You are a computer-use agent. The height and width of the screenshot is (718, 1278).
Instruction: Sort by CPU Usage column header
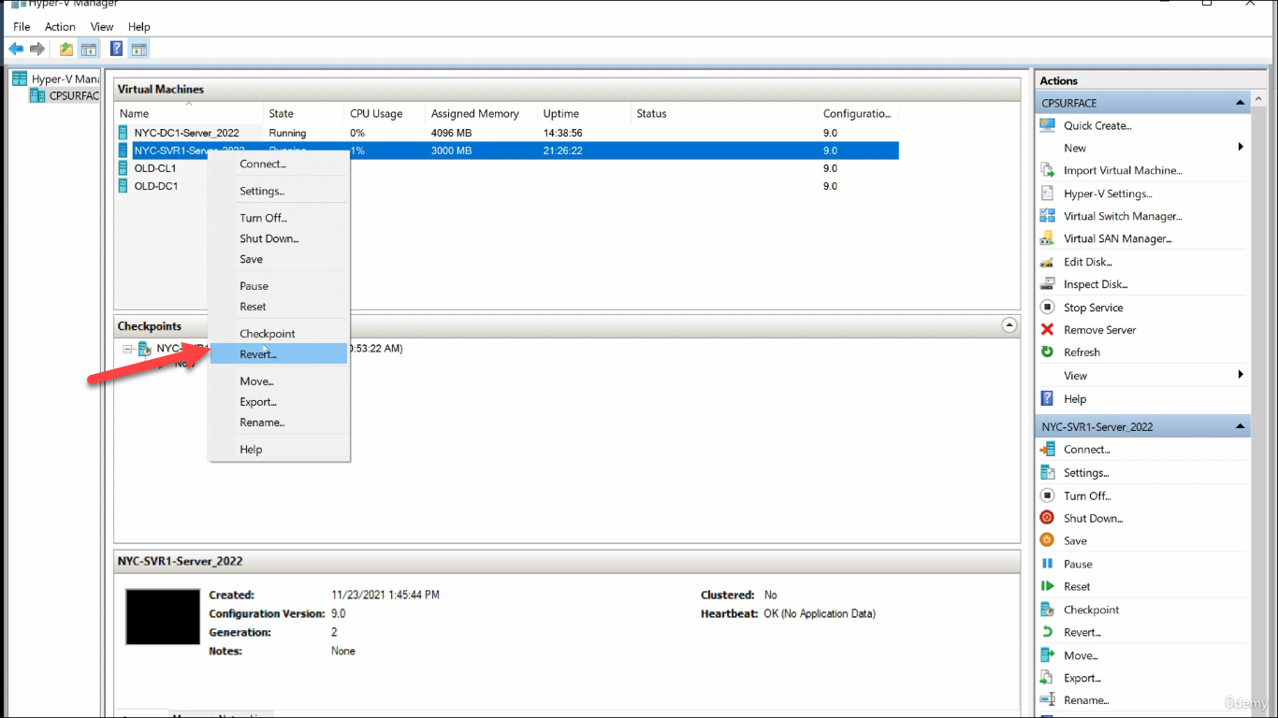tap(384, 113)
